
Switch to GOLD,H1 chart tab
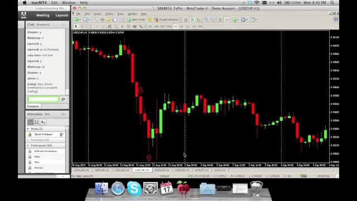[x=220, y=170]
